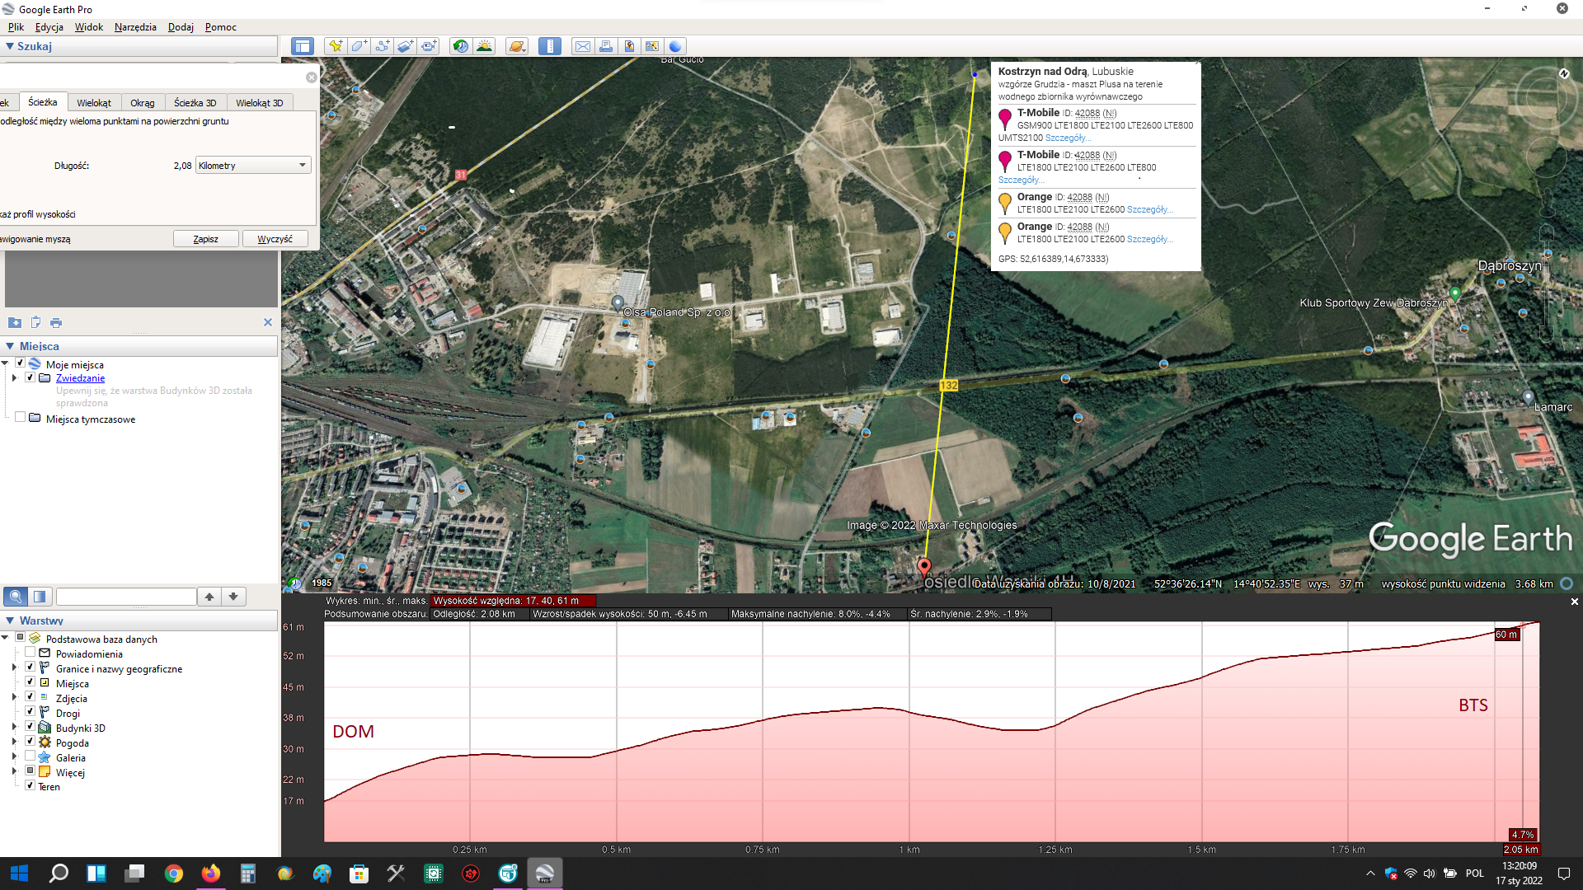Click the taskbar search magnifier
The width and height of the screenshot is (1583, 890).
(59, 874)
